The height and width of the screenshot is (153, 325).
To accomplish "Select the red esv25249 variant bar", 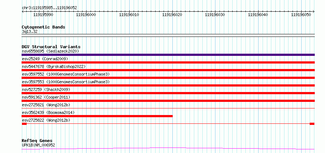I will click(168, 62).
